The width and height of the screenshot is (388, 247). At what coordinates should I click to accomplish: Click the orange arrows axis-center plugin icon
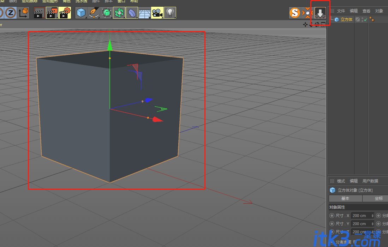pos(307,13)
